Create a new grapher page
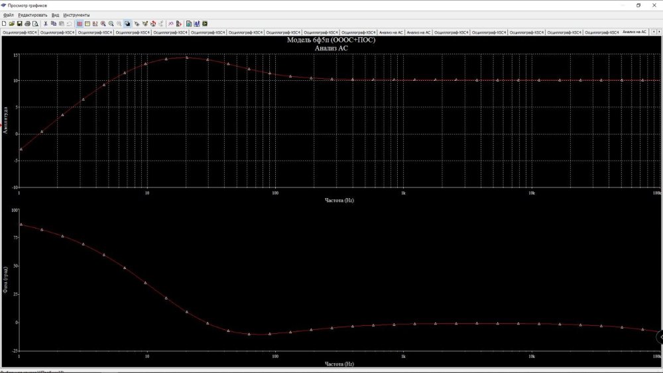The width and height of the screenshot is (663, 373). (4, 23)
